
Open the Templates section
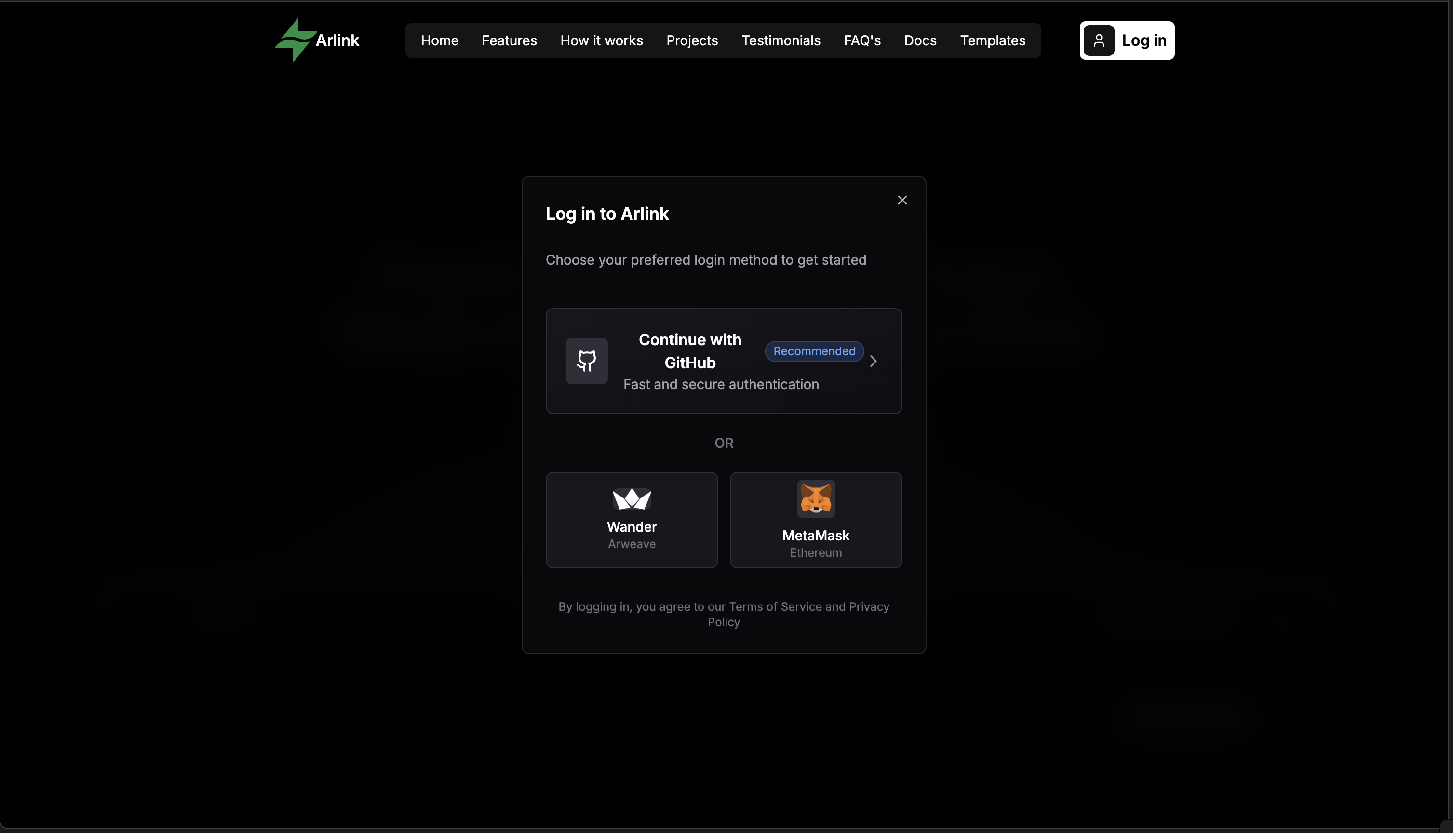[992, 40]
